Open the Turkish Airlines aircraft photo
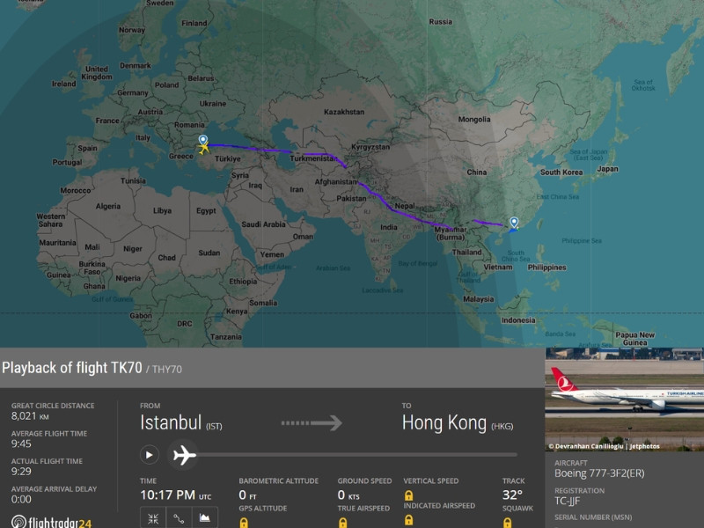This screenshot has height=528, width=704. click(x=624, y=393)
